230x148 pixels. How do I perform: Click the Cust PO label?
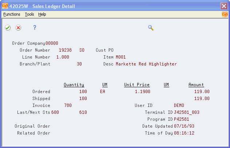coord(104,50)
